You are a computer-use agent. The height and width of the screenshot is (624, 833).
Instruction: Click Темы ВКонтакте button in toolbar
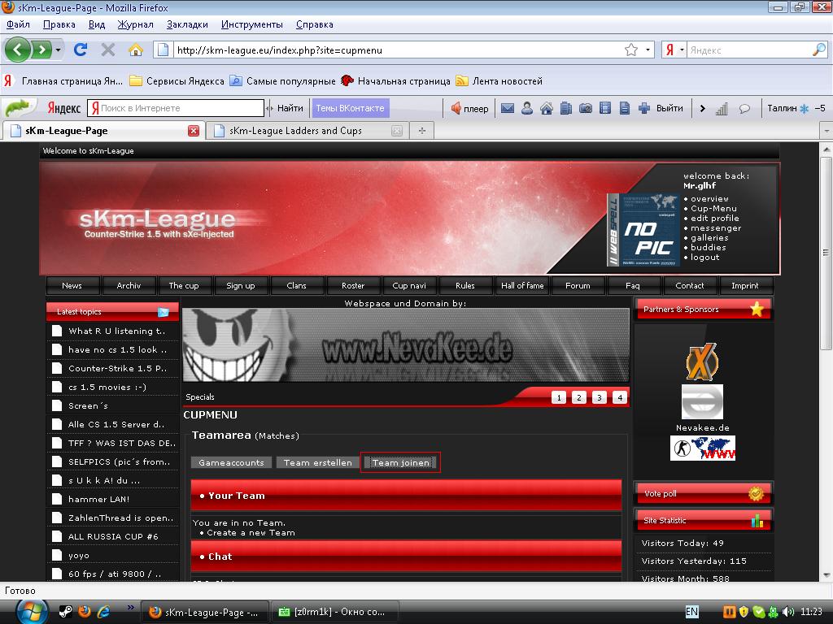click(x=350, y=108)
